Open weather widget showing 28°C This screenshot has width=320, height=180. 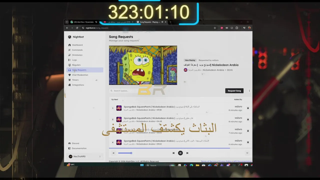tap(71, 165)
